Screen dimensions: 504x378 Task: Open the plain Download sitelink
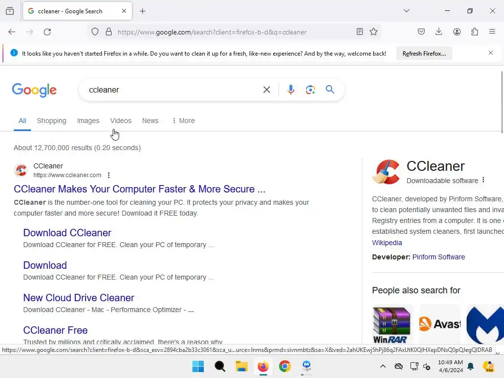(x=45, y=265)
